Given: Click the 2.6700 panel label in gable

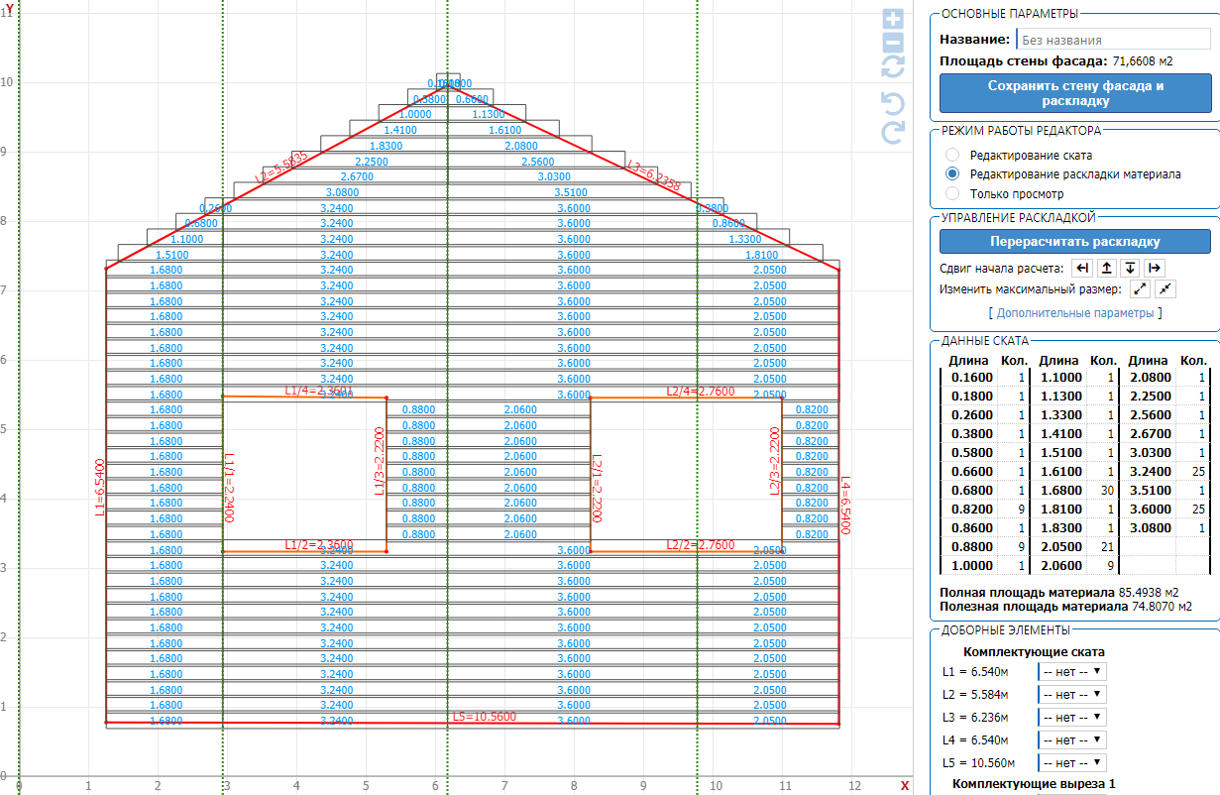Looking at the screenshot, I should point(356,176).
